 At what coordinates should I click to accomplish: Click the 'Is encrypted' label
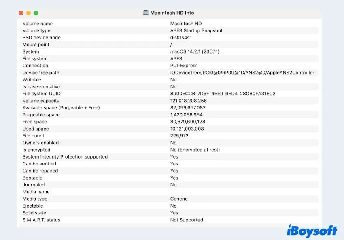36,150
